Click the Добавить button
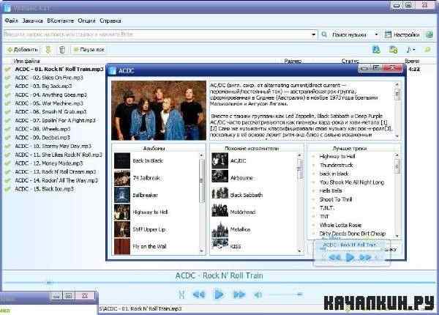Viewport: 439px width, 315px height. point(23,50)
